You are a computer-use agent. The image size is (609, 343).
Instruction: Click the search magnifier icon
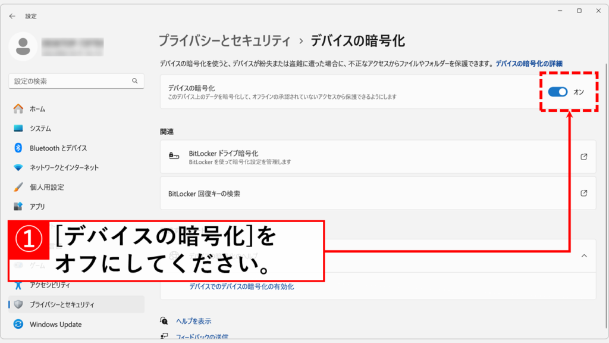tap(135, 81)
